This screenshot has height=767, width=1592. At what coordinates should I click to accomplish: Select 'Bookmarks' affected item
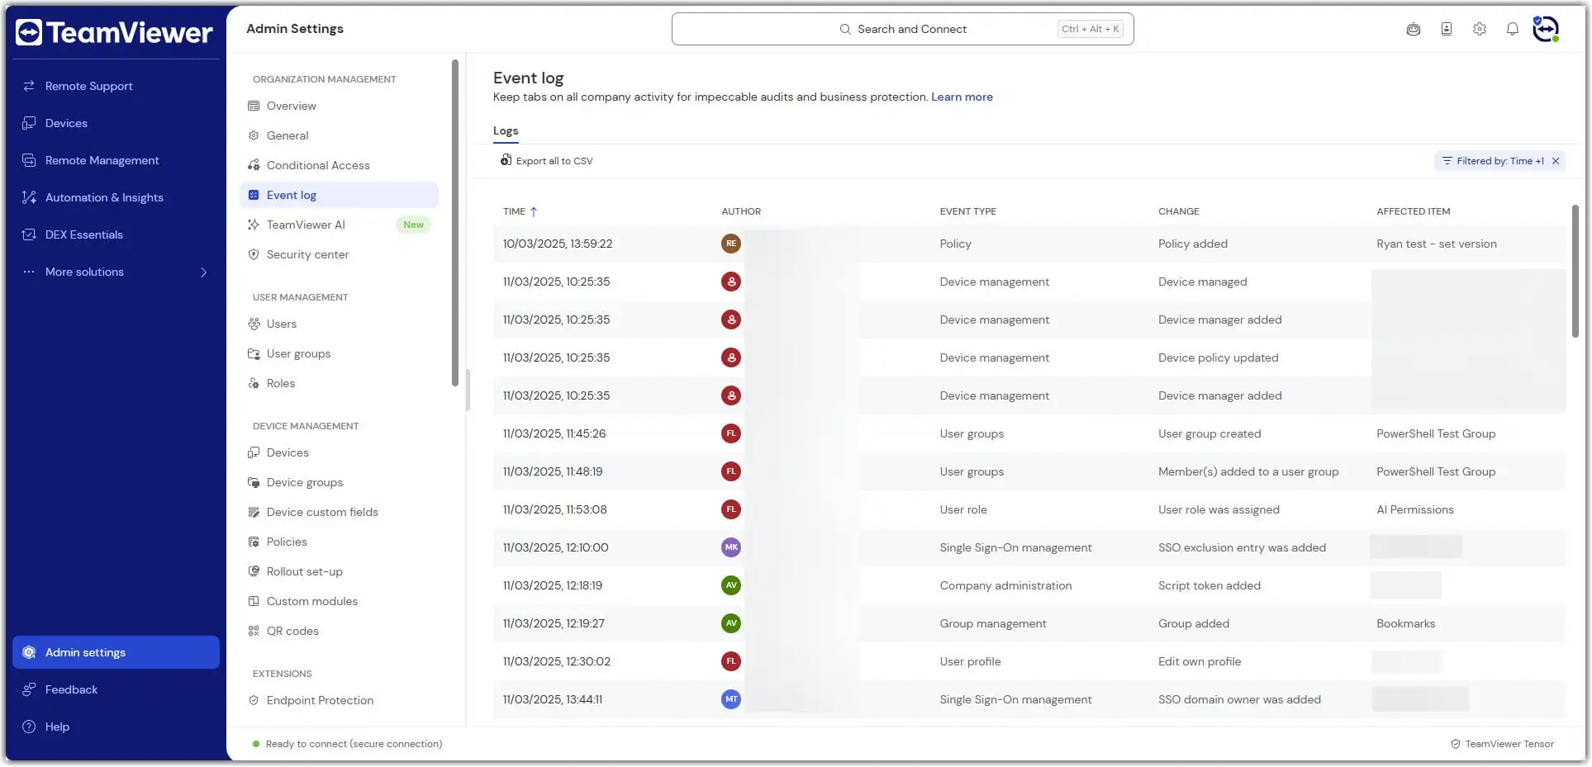1405,623
